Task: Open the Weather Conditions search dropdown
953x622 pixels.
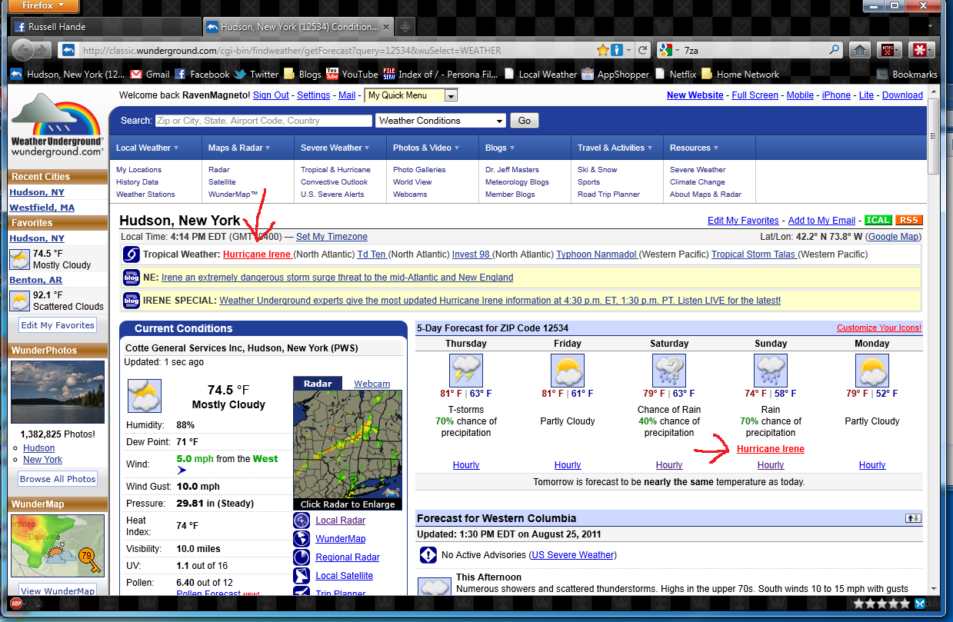Action: tap(441, 121)
